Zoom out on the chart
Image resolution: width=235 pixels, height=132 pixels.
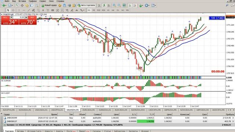[x=119, y=5]
